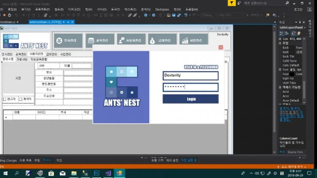Click the Dexterity label in the form's corner
The image size is (317, 178).
pos(223,34)
